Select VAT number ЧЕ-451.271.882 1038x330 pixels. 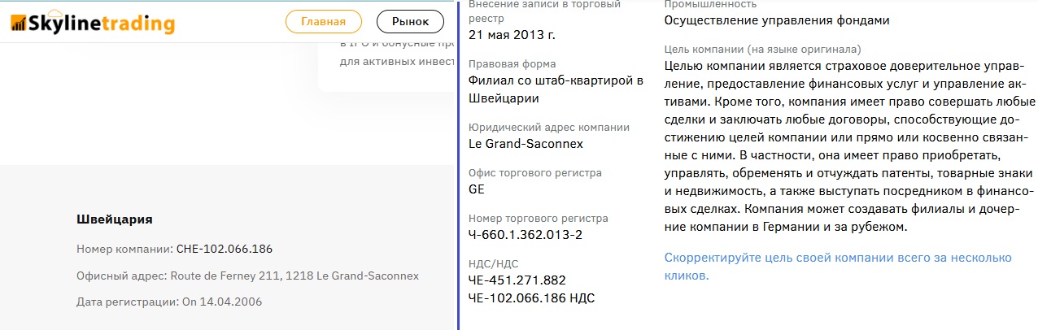coord(517,280)
